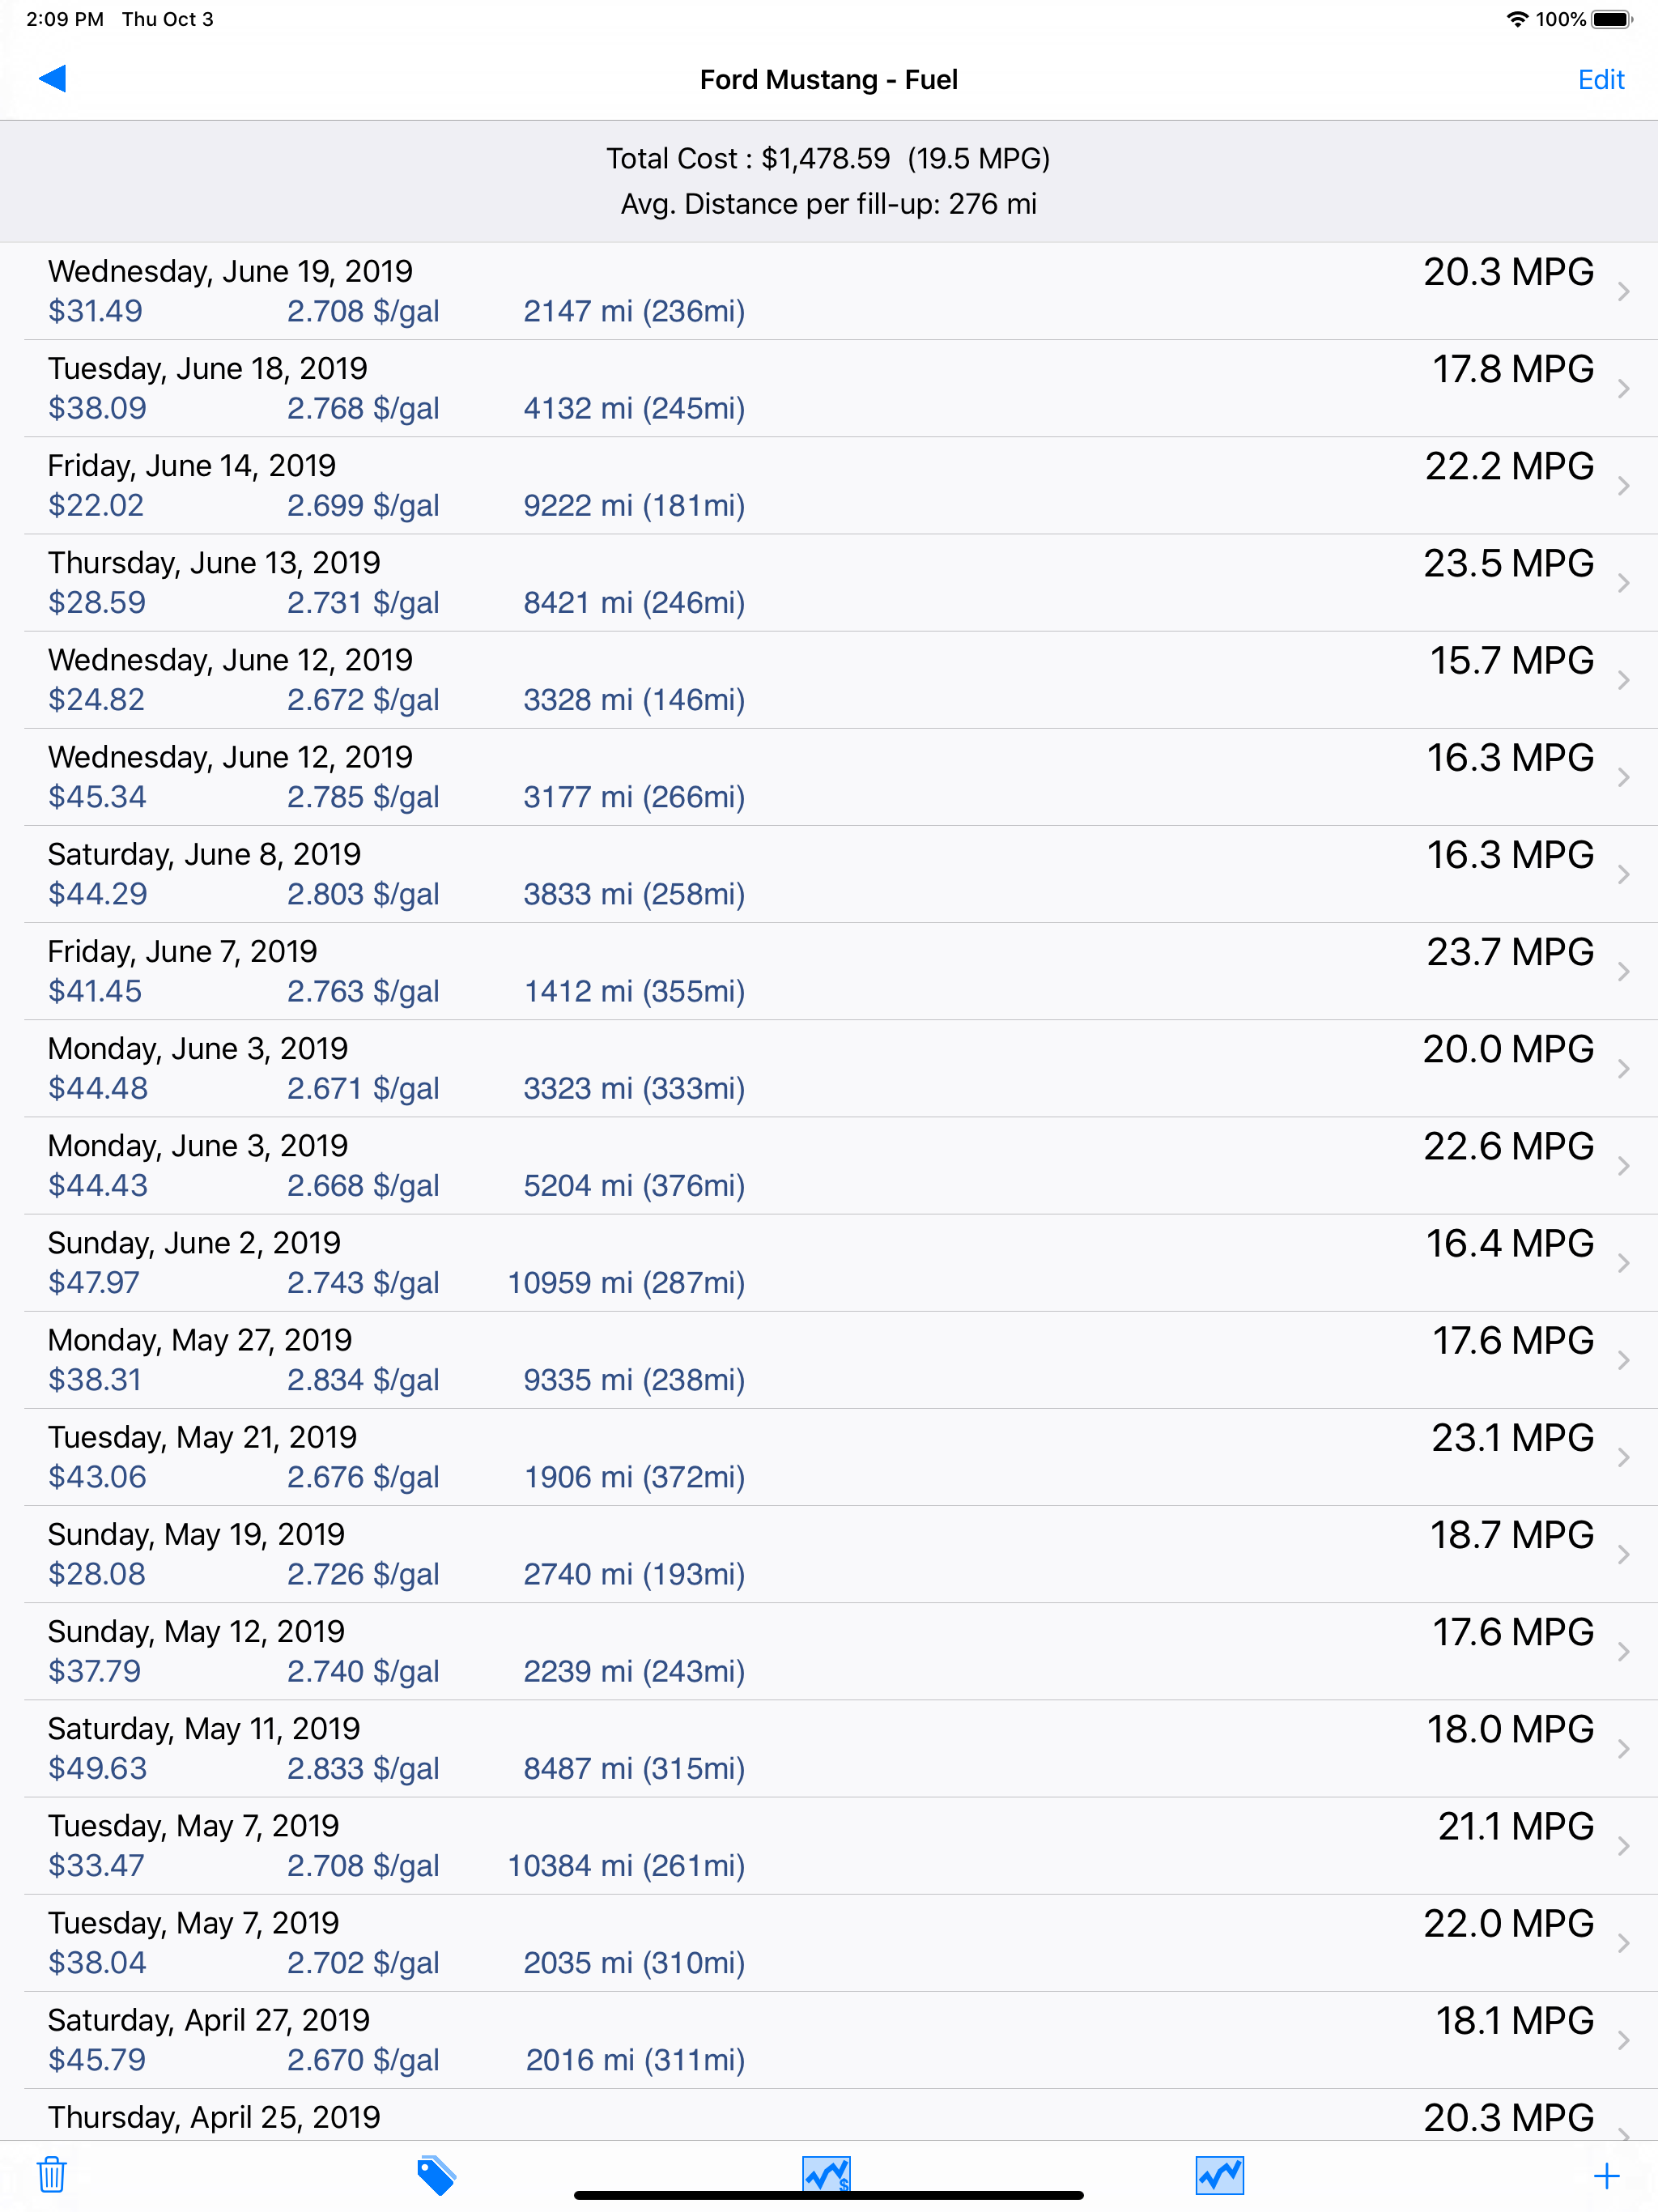Viewport: 1658px width, 2212px height.
Task: Select the $43.06 May 21 fill-up row
Action: click(x=829, y=1457)
